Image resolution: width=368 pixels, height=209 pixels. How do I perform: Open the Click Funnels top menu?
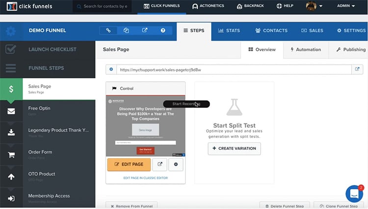(x=162, y=6)
